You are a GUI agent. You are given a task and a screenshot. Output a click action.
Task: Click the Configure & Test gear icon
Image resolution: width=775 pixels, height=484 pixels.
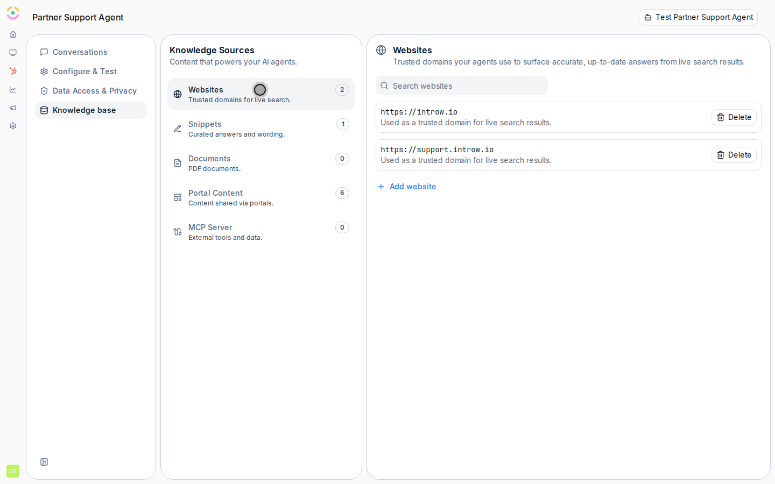(x=44, y=72)
